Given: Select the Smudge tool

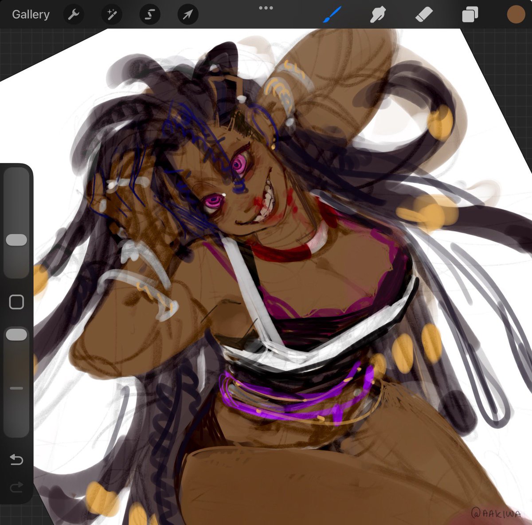Looking at the screenshot, I should (378, 15).
